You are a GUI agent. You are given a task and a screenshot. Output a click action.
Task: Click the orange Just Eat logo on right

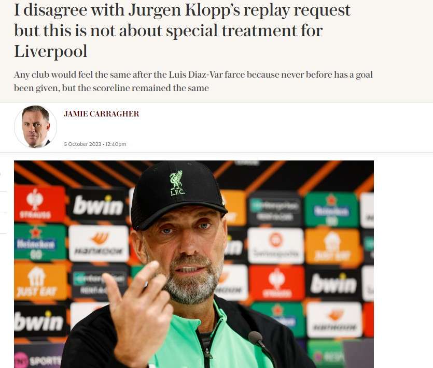(x=333, y=247)
